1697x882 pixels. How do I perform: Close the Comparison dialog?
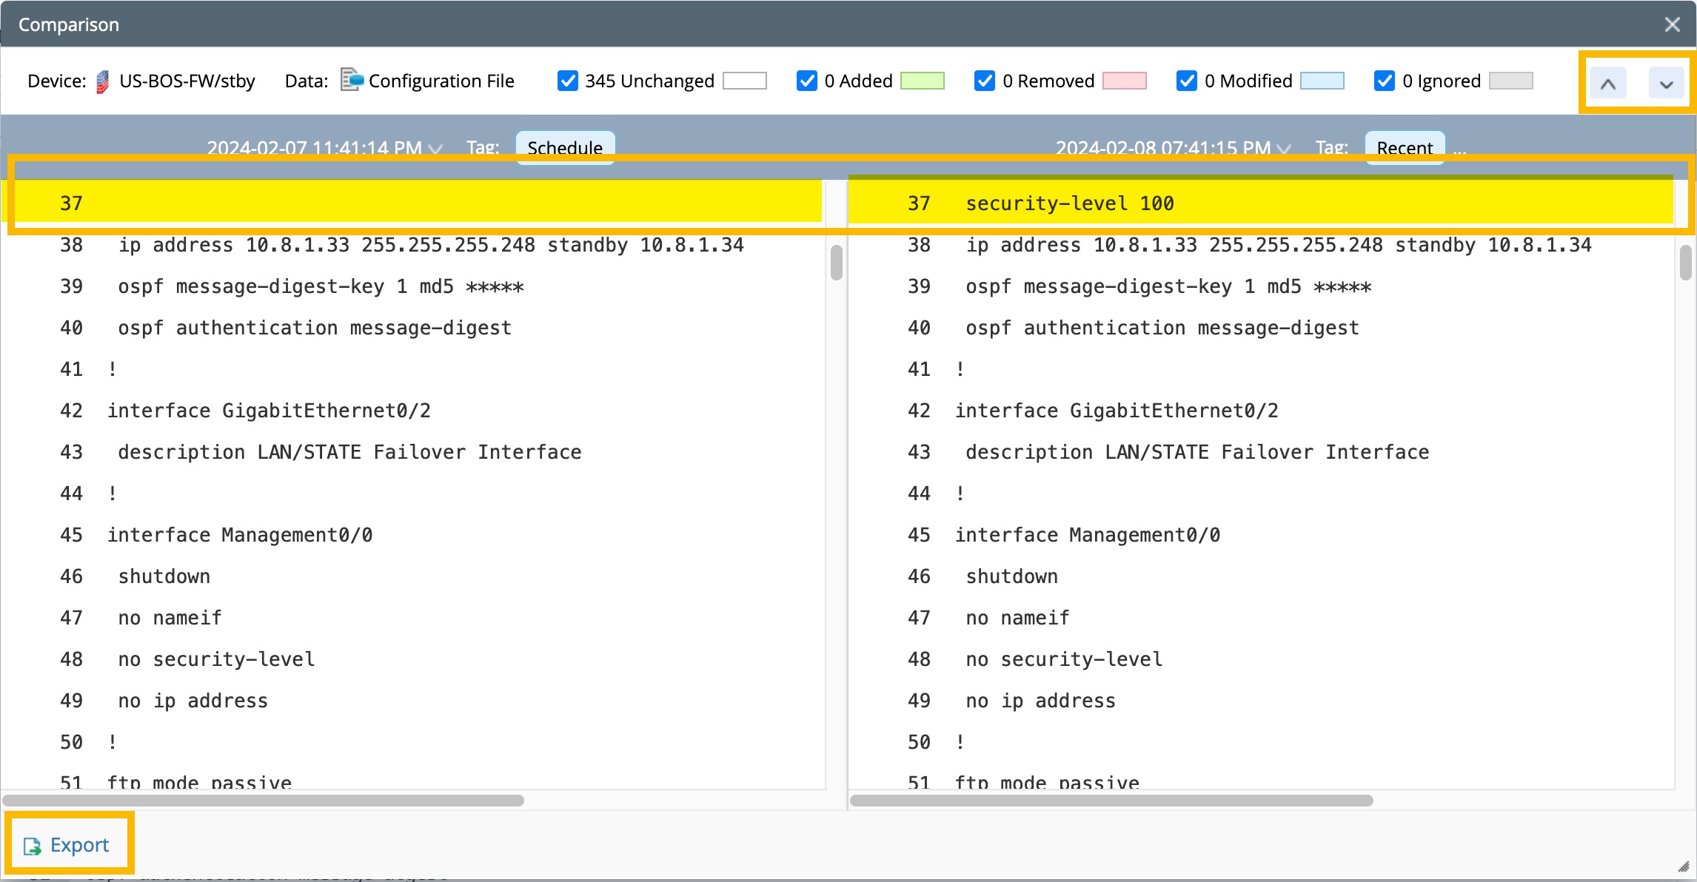click(1672, 24)
